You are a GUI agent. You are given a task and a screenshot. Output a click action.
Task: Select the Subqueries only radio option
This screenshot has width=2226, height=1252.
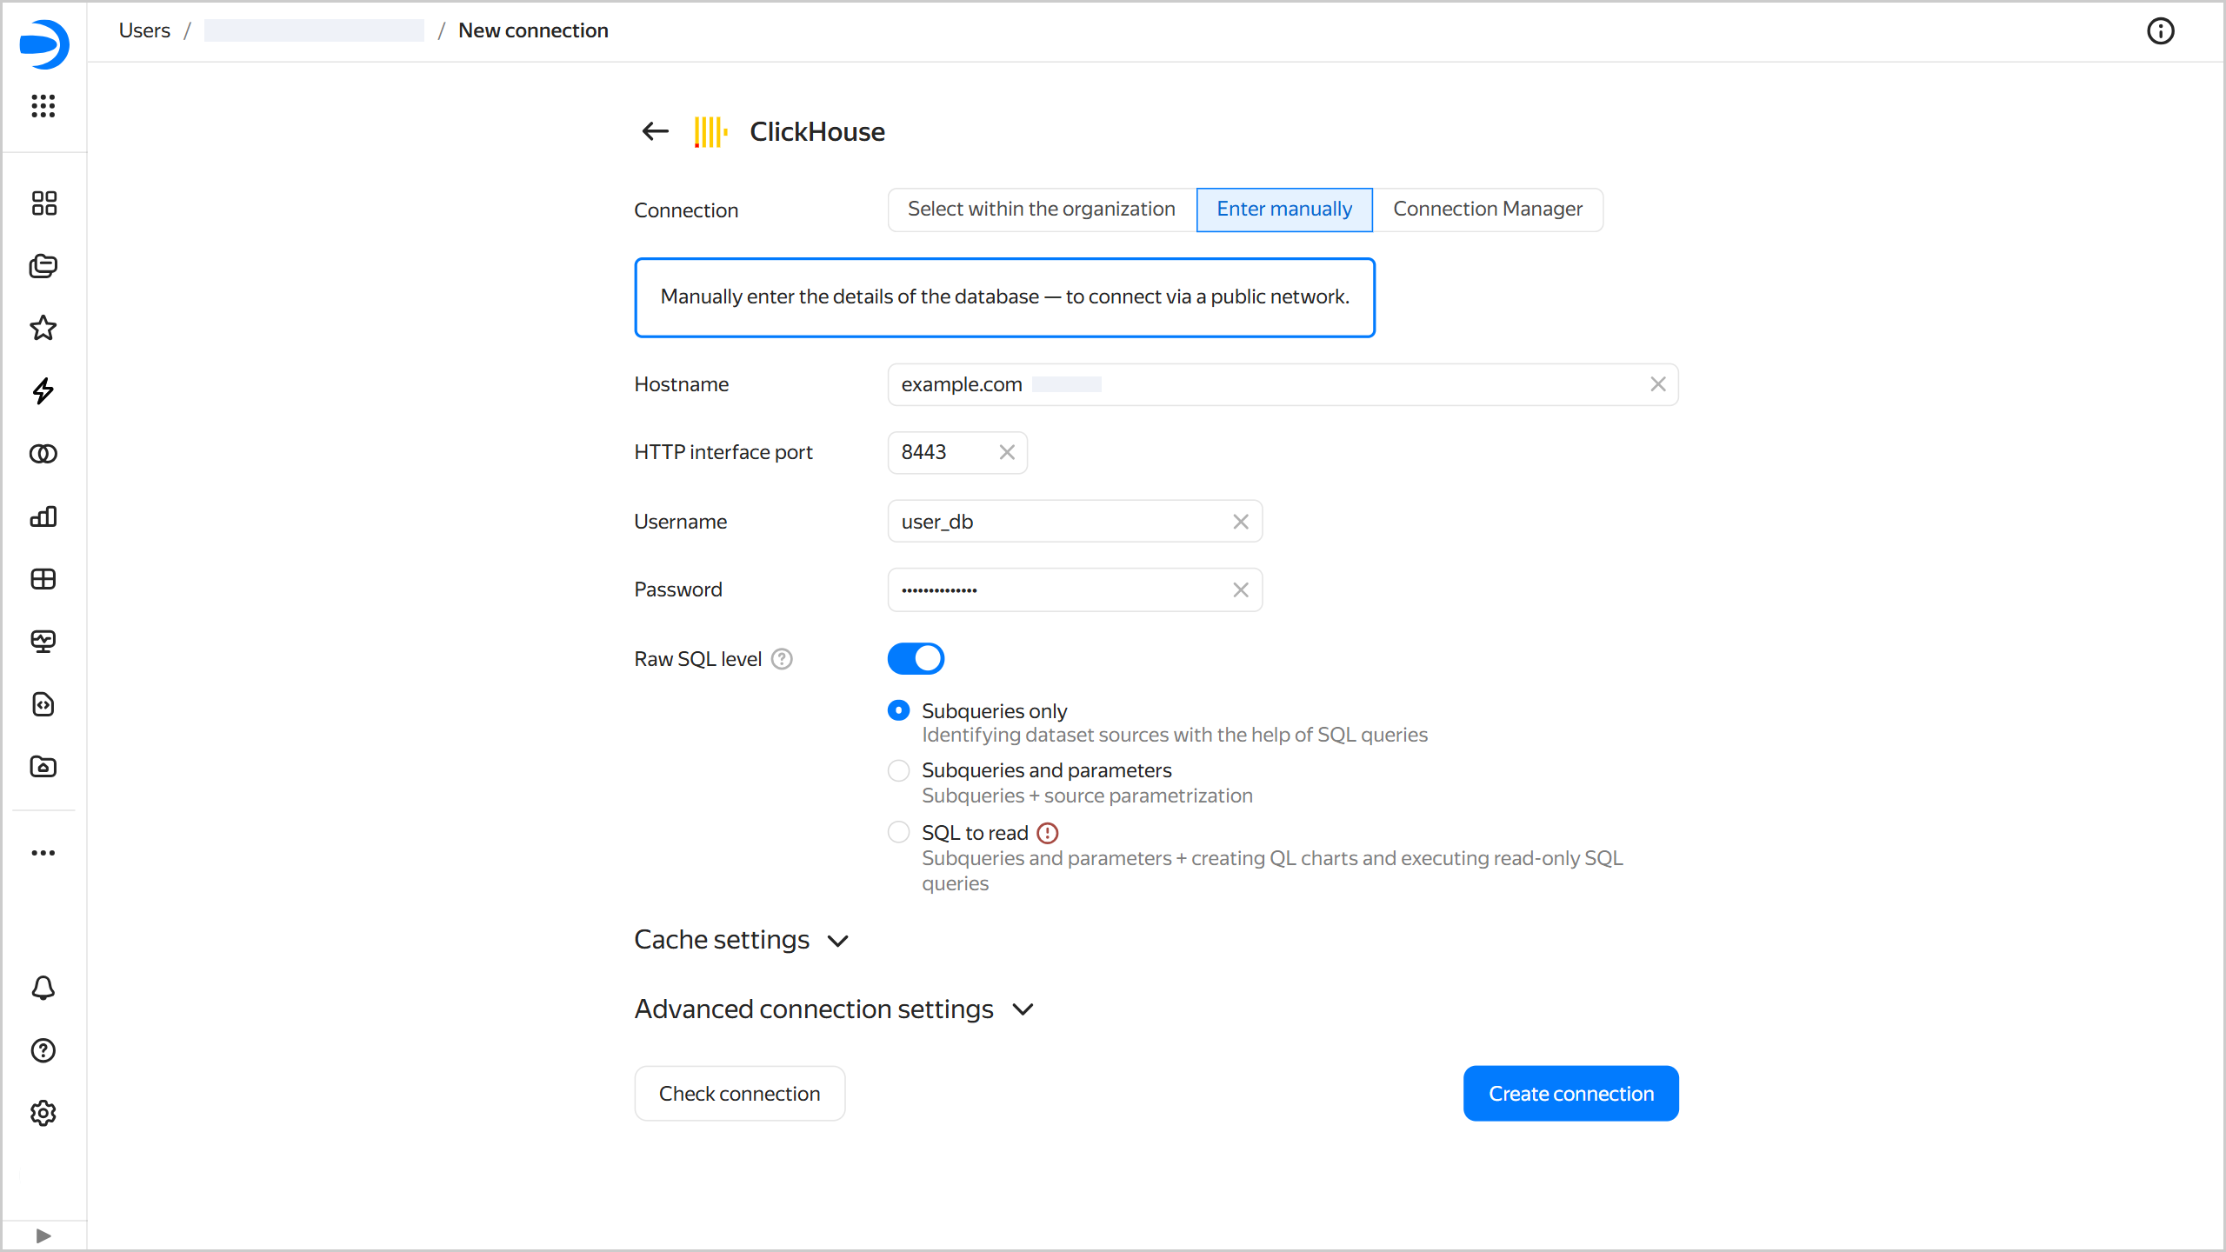point(899,710)
